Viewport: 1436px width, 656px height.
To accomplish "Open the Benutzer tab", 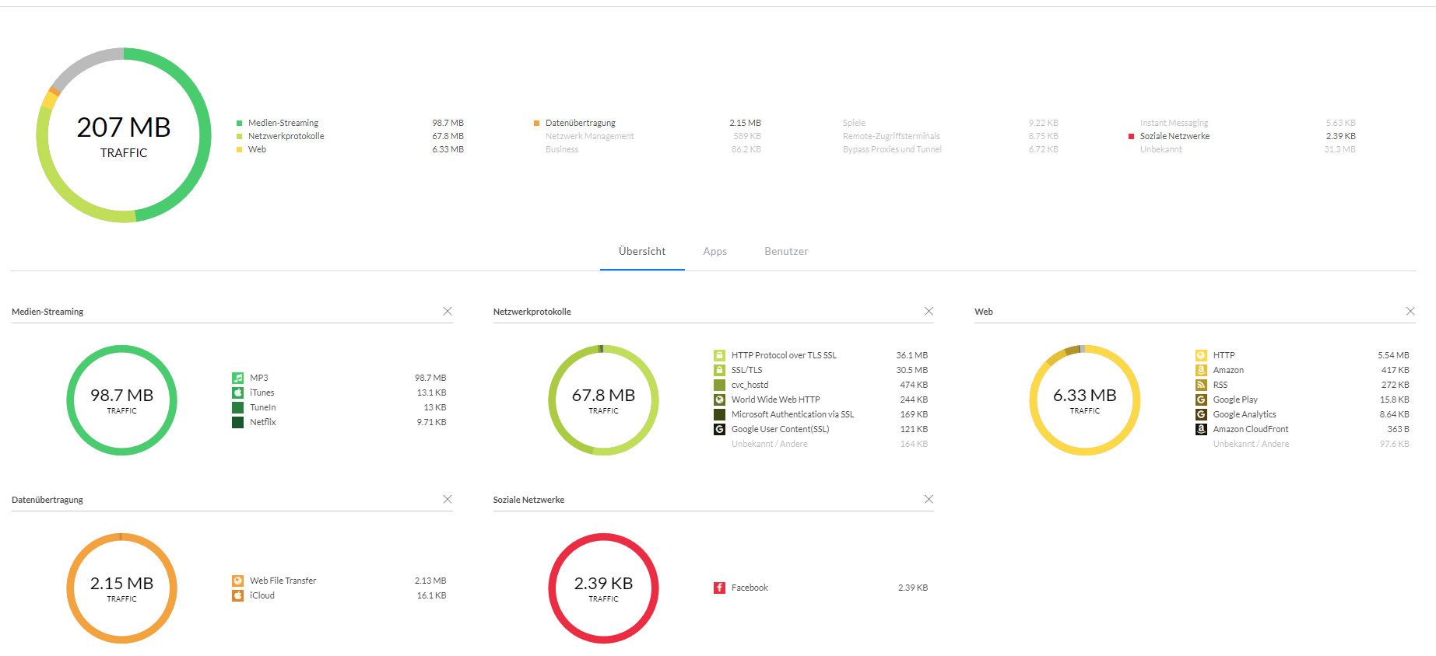I will tap(786, 251).
